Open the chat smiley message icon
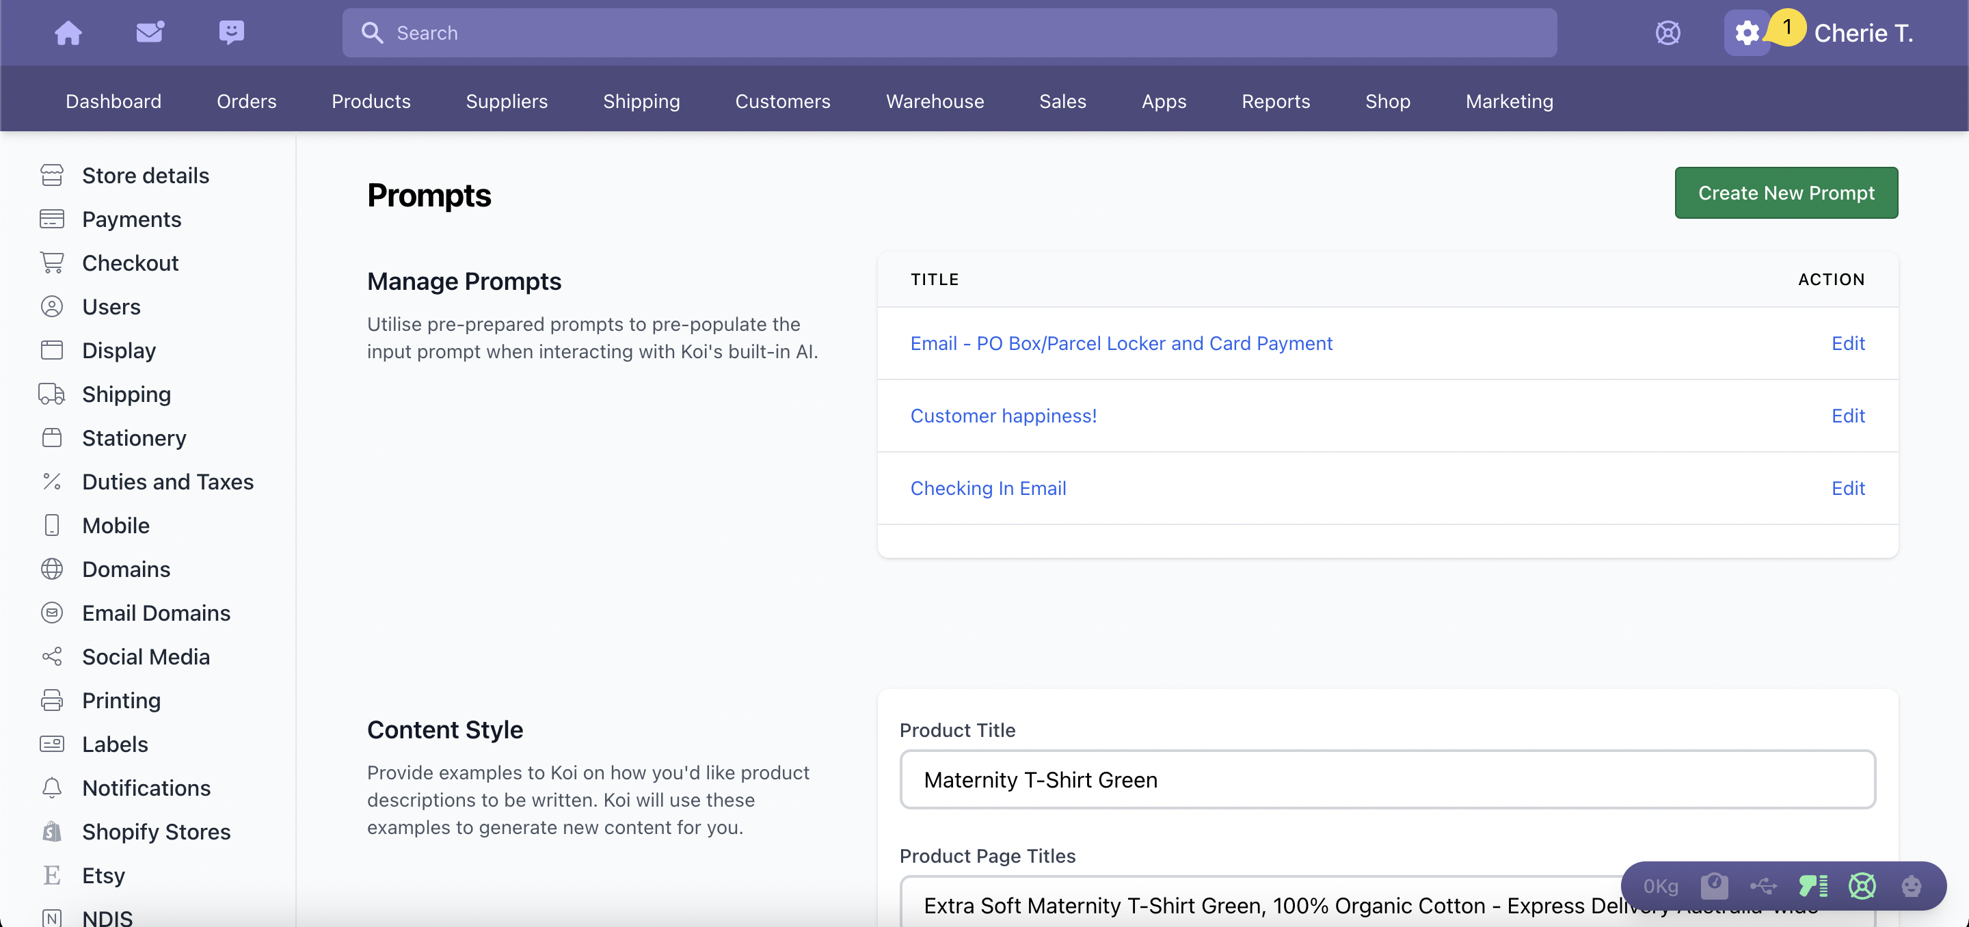 (x=231, y=33)
